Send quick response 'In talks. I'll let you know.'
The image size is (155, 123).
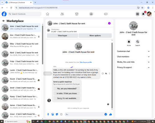[x=67, y=93]
